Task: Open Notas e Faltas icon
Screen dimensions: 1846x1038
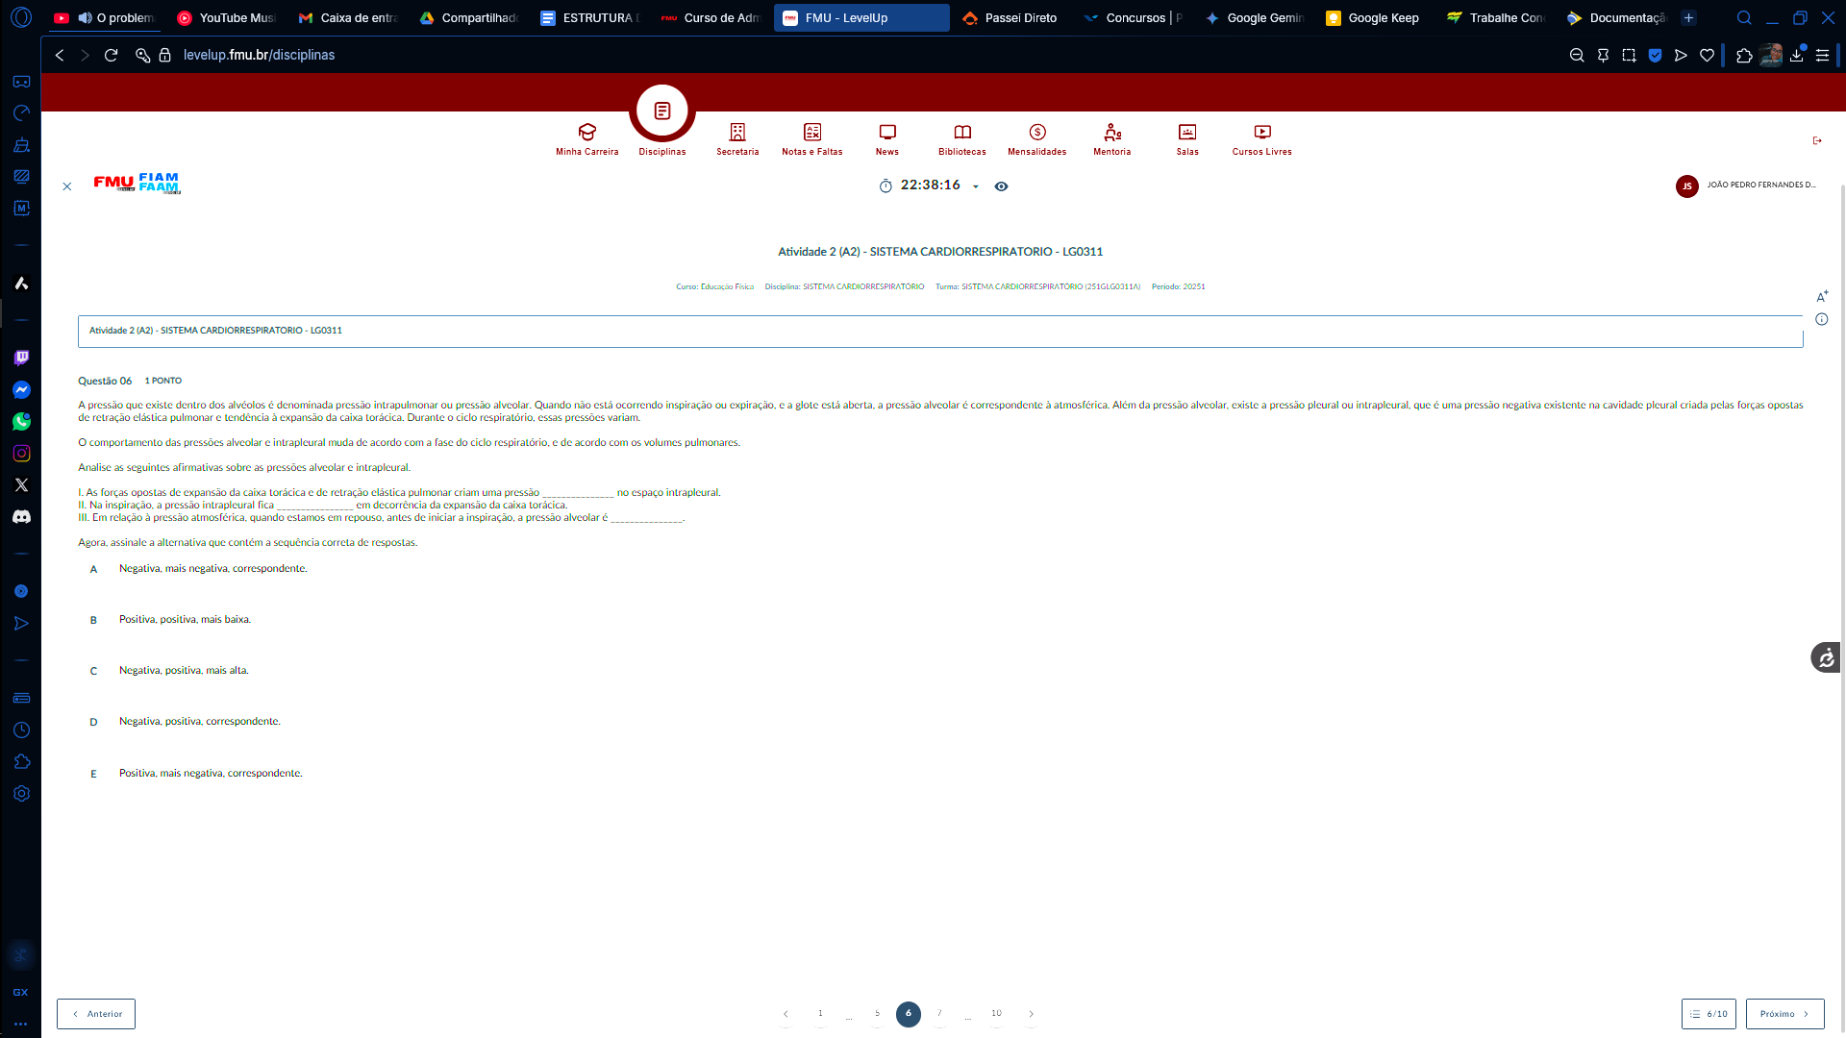Action: point(811,133)
